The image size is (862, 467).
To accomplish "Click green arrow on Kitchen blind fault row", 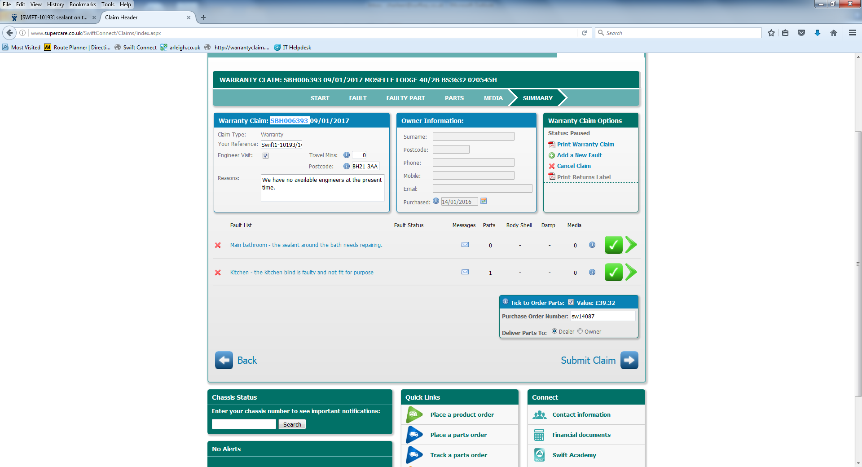I will [631, 272].
